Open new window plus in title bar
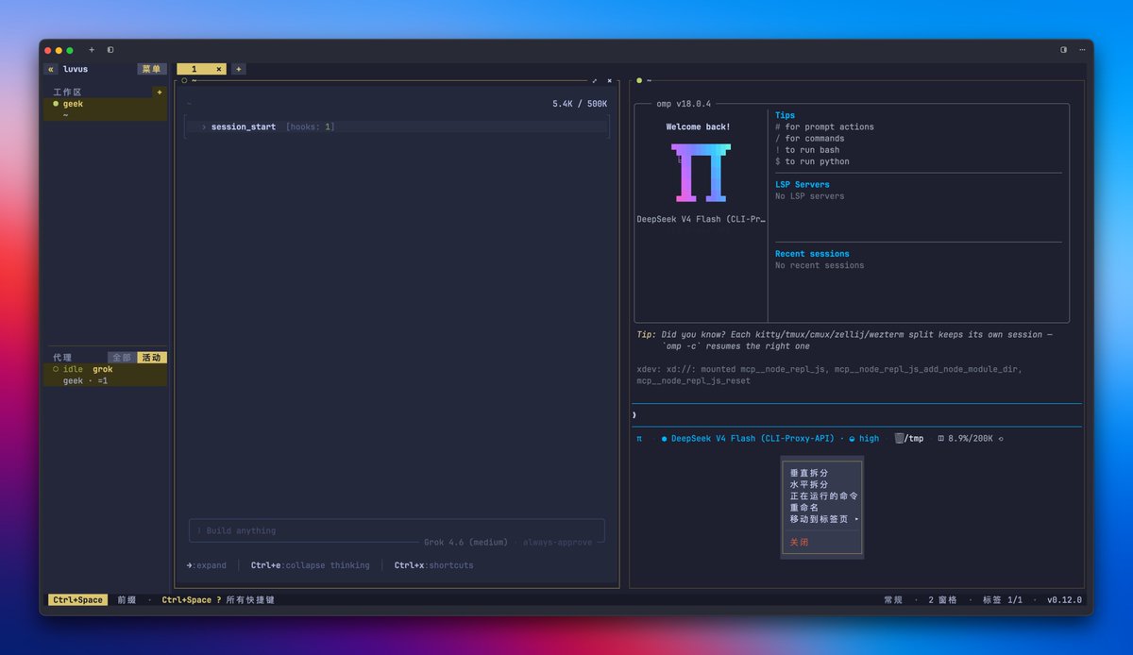The image size is (1133, 655). click(x=92, y=50)
